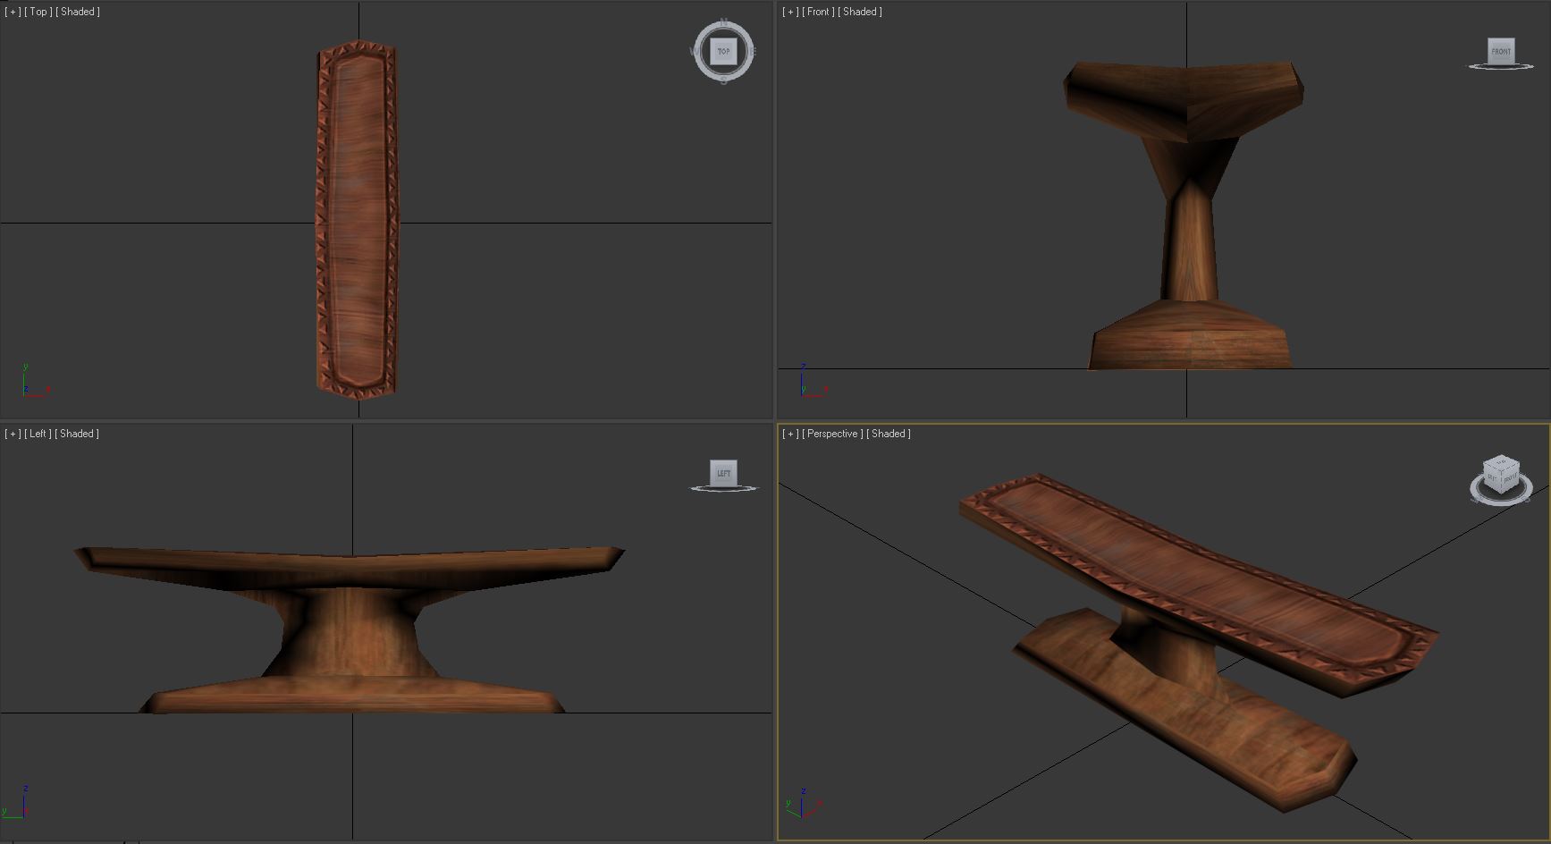Viewport: 1551px width, 844px height.
Task: Click the N compass letter on Top ViewCube
Action: [x=724, y=21]
